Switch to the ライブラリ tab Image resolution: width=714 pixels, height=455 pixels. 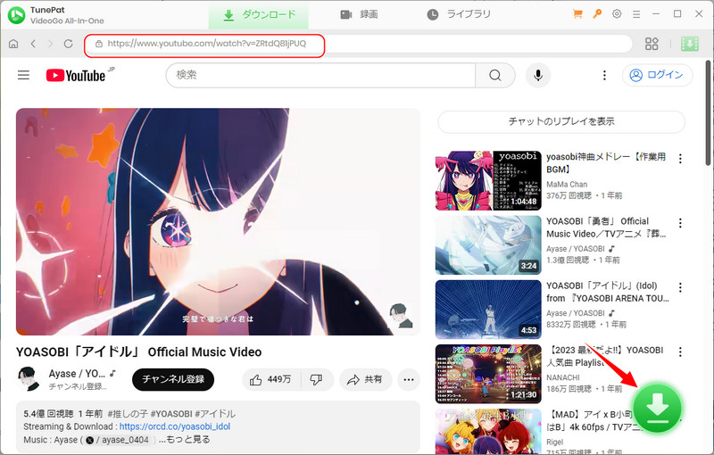[459, 14]
